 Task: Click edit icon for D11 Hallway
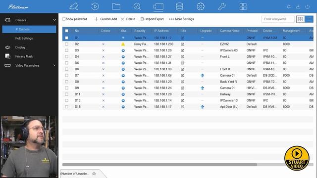coord(182,94)
